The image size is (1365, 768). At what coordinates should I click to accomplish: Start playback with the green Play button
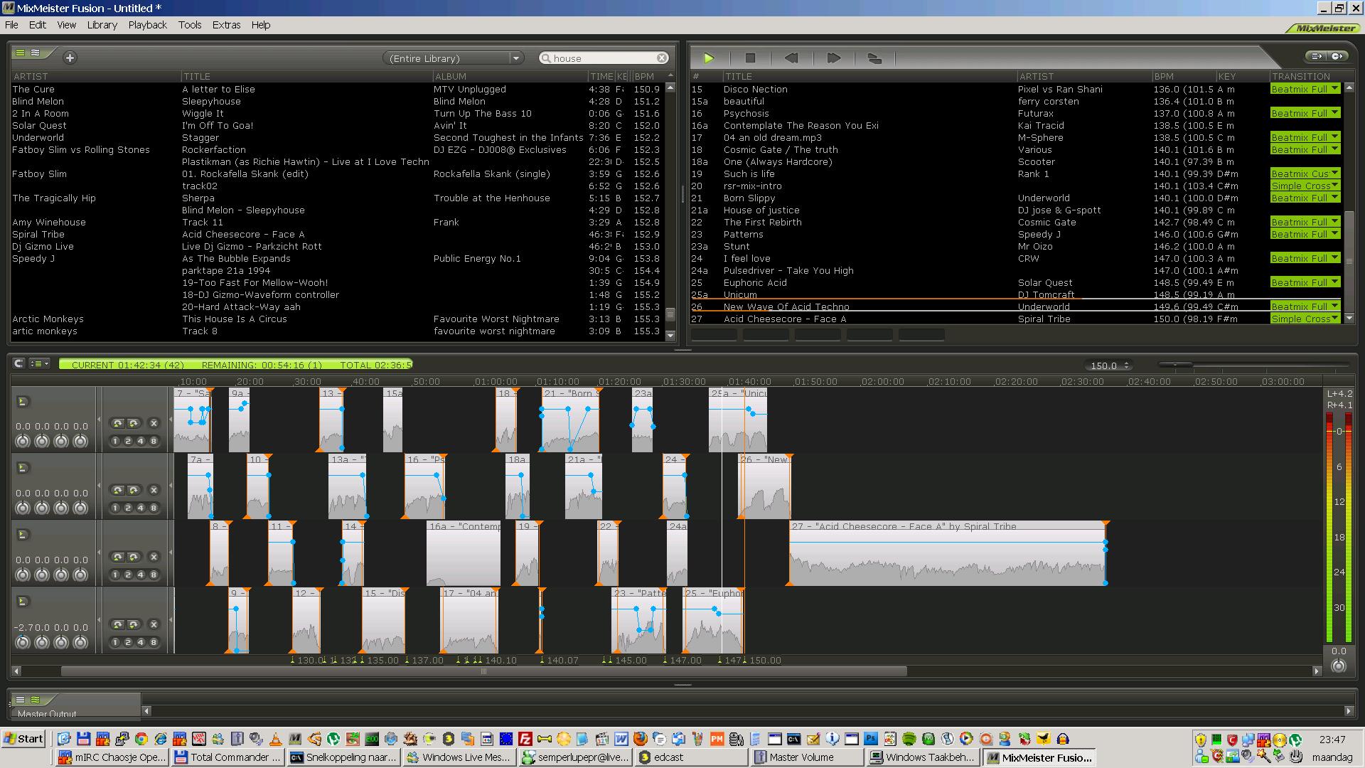[x=708, y=58]
